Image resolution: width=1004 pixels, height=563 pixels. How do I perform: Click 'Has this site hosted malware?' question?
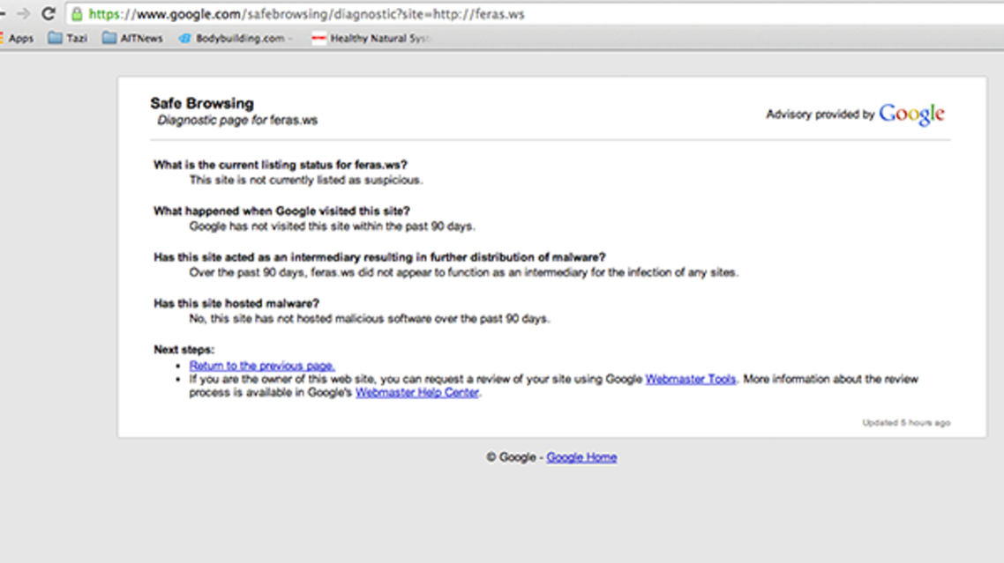(x=236, y=302)
